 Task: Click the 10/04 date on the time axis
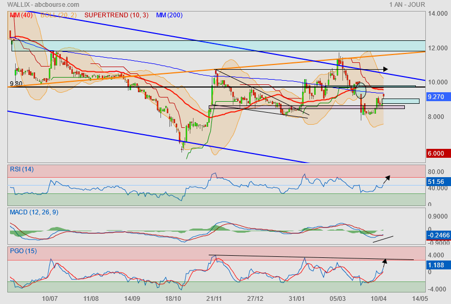pos(379,299)
